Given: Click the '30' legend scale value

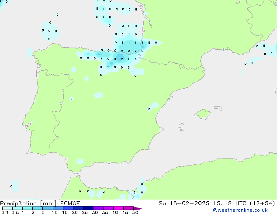Looking at the screenshot, I should 95,212.
